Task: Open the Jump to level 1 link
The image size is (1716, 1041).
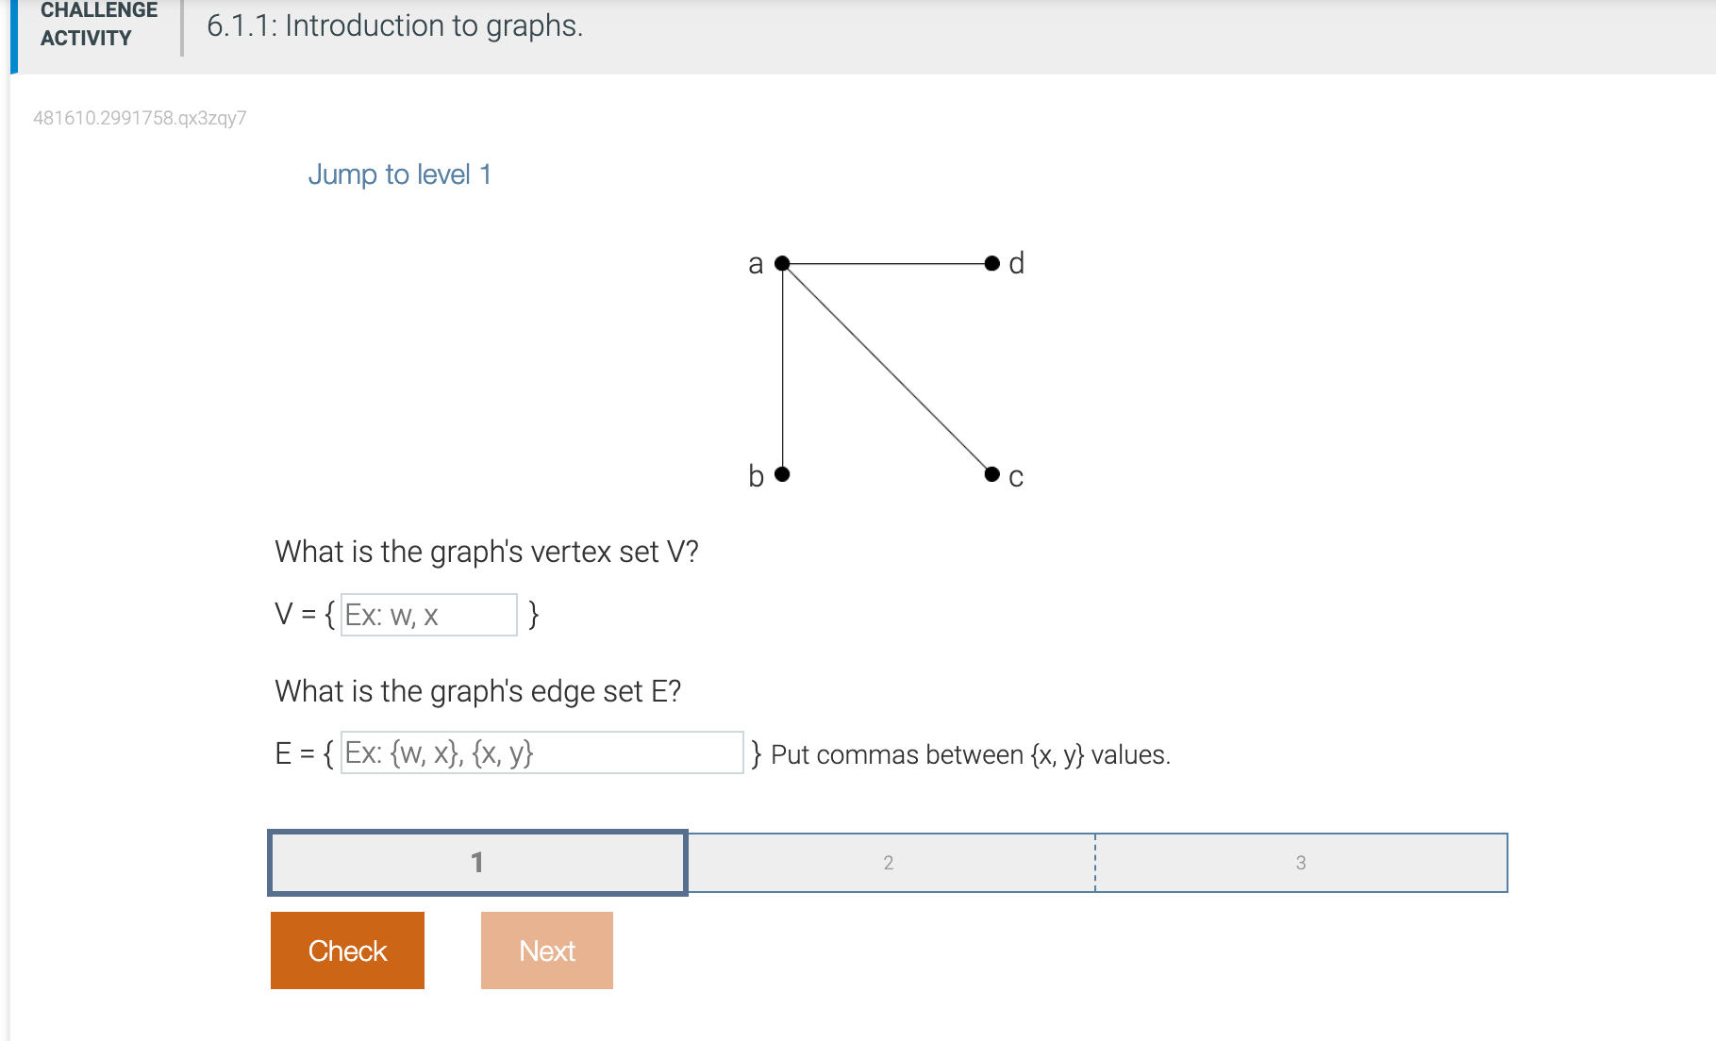Action: pos(401,173)
